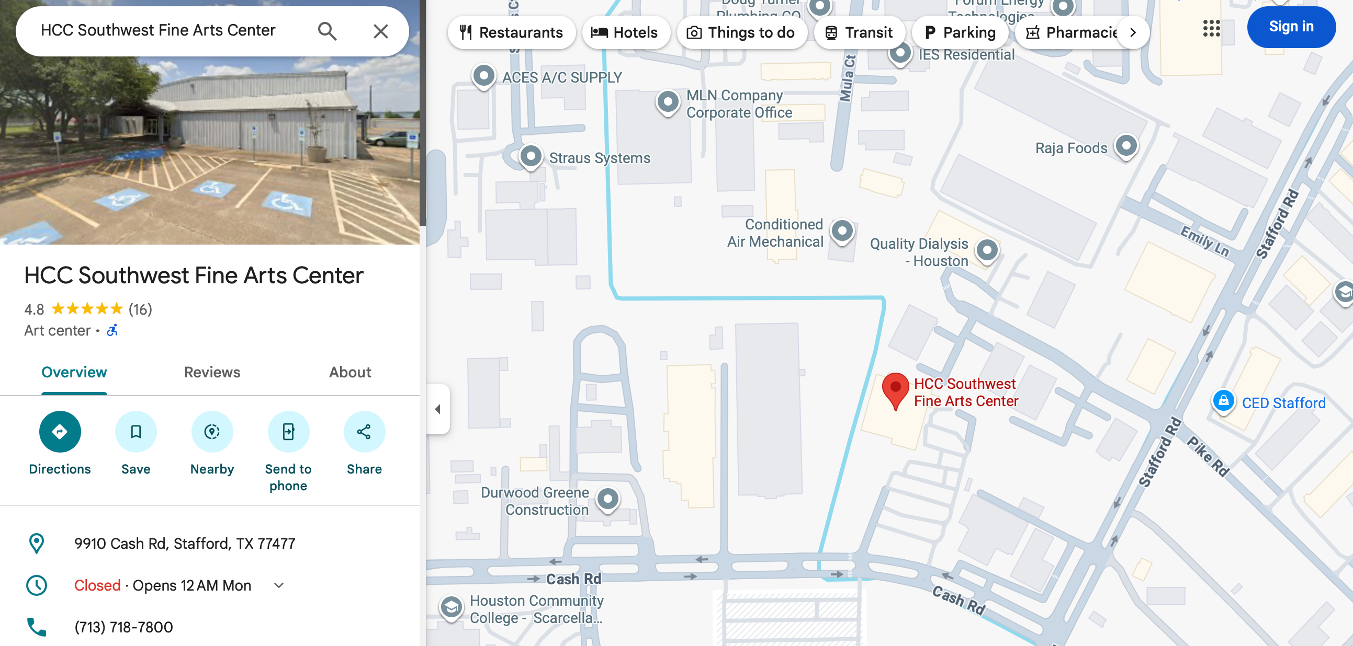The height and width of the screenshot is (646, 1353).
Task: Search Nearby places icon
Action: pos(212,431)
